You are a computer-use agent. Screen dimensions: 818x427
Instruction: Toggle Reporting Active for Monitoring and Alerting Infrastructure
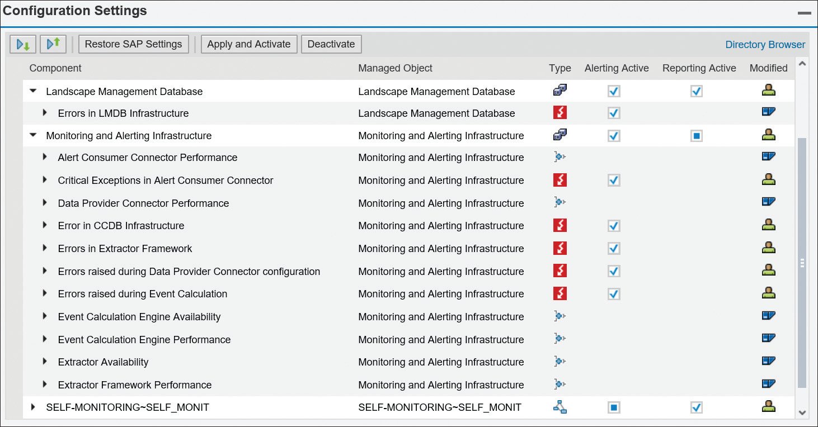point(695,135)
